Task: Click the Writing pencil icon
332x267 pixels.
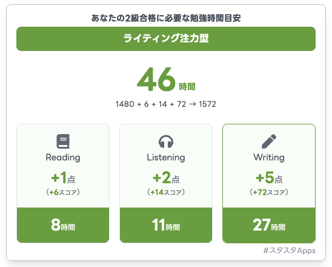Action: [269, 141]
